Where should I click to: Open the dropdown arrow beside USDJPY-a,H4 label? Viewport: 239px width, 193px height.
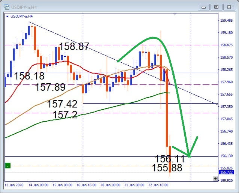click(x=7, y=16)
